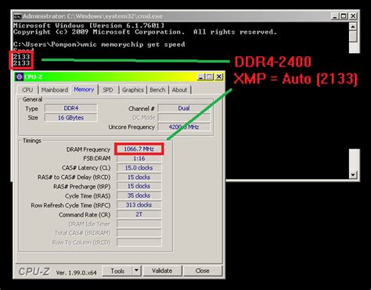Switch to the Mainboard tab
Viewport: 371px width, 290px height.
point(55,90)
